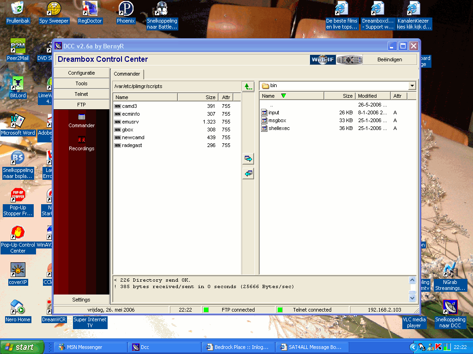473x354 pixels.
Task: Sort PC files by Name column
Action: pyautogui.click(x=291, y=96)
